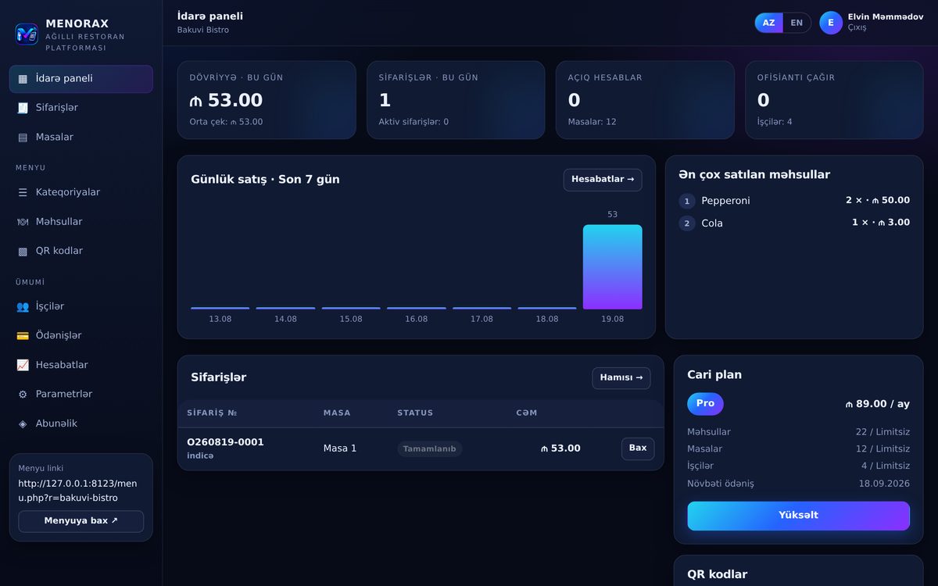This screenshot has height=586, width=938.
Task: Click the Hesabatlar → button on sales chart
Action: [x=603, y=180]
